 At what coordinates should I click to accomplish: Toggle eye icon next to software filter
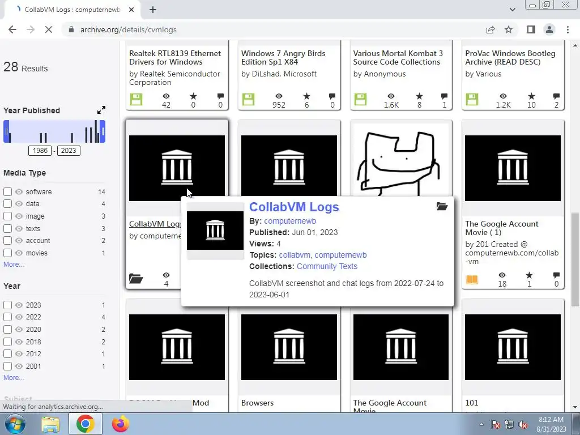[19, 191]
